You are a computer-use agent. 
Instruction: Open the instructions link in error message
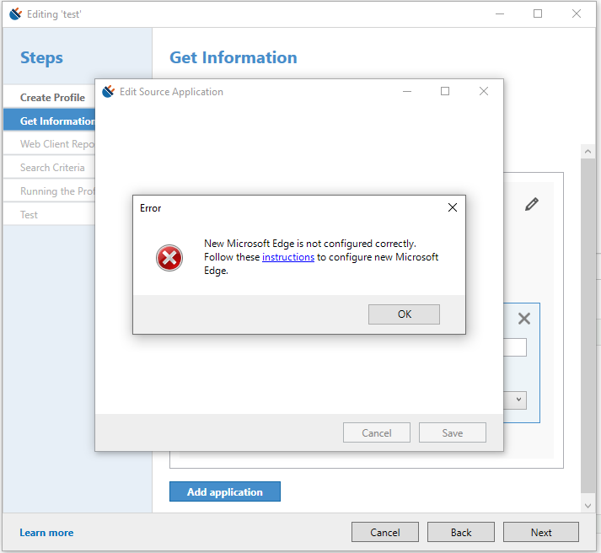[287, 257]
